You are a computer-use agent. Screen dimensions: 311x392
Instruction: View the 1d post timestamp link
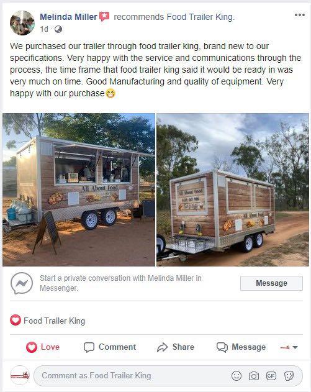[x=44, y=29]
